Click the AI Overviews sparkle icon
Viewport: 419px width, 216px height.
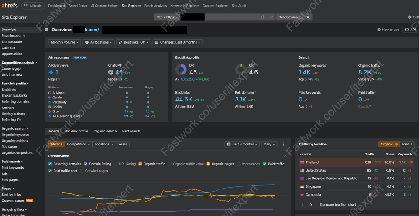51,72
